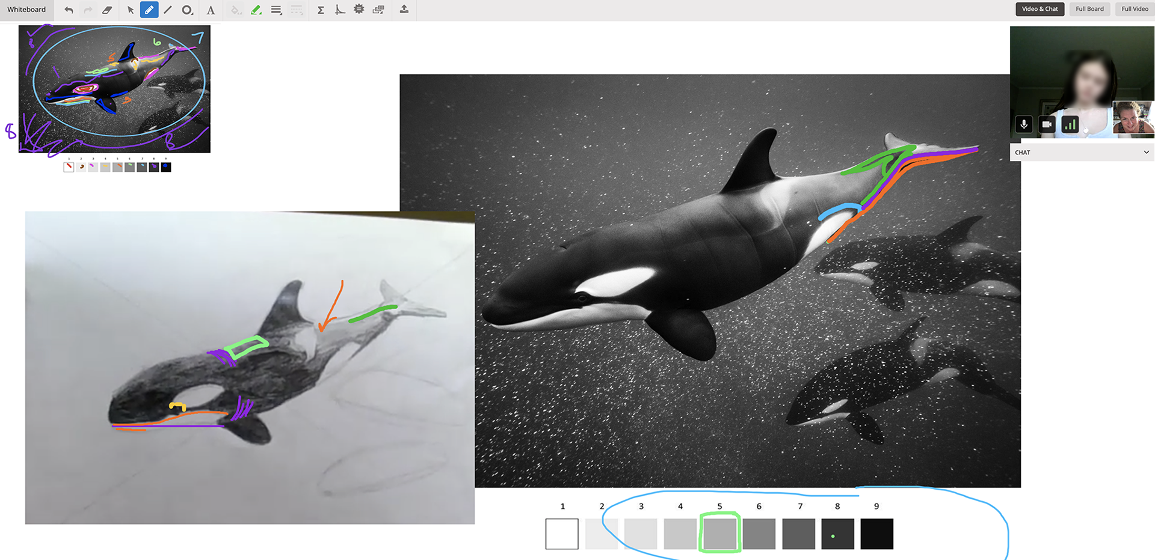
Task: Select the highlighted Pen drawing tool
Action: (x=149, y=10)
